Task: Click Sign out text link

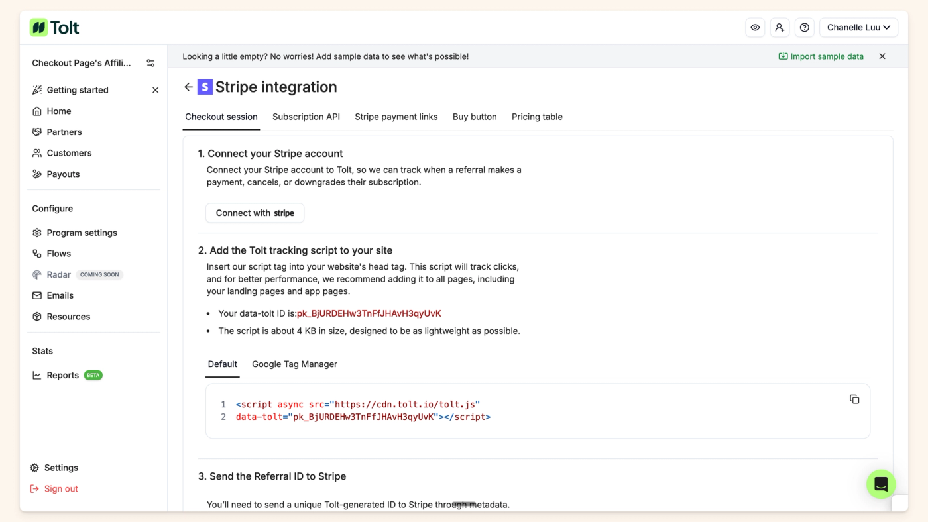Action: [62, 489]
